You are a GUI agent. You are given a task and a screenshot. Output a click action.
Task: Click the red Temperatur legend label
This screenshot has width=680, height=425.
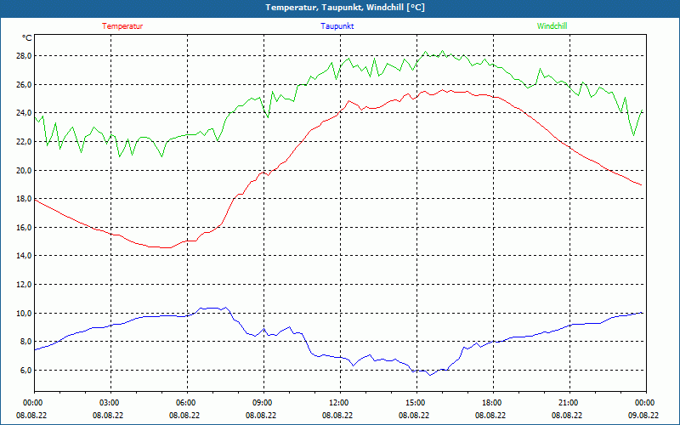pyautogui.click(x=122, y=26)
